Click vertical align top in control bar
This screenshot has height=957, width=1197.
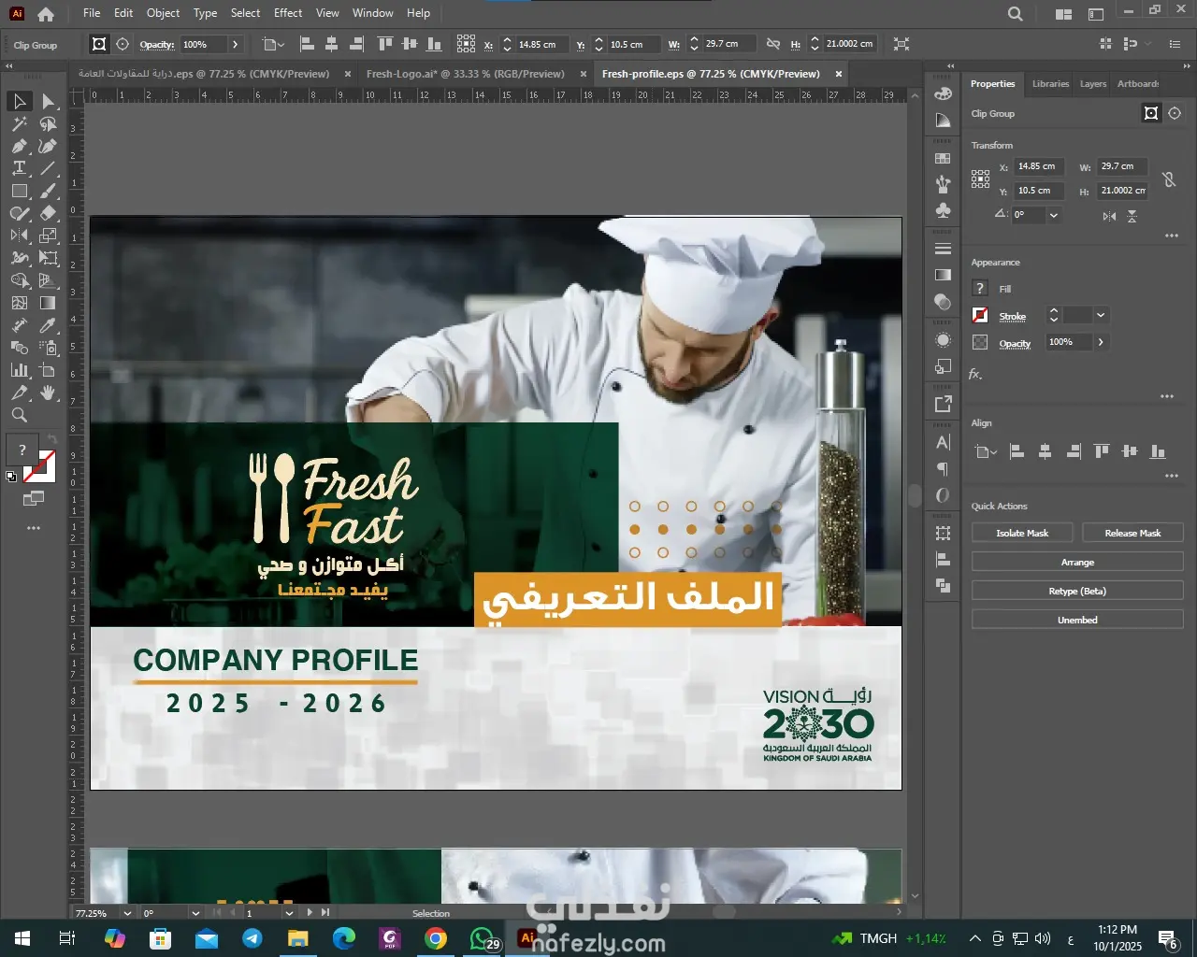[x=384, y=44]
